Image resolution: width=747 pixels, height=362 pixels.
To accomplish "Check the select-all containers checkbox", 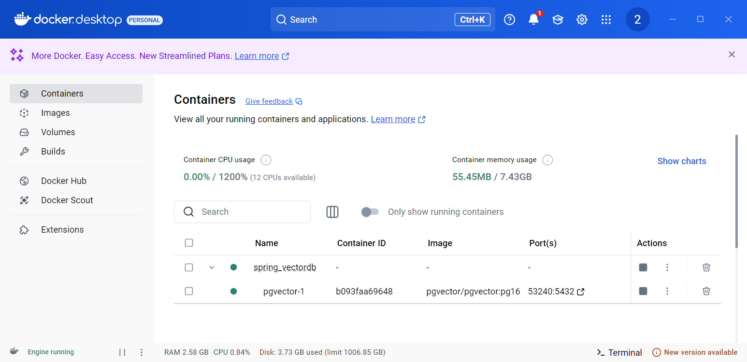I will (189, 243).
